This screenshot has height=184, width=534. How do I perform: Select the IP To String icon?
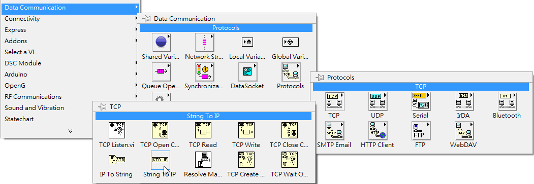coord(117,159)
